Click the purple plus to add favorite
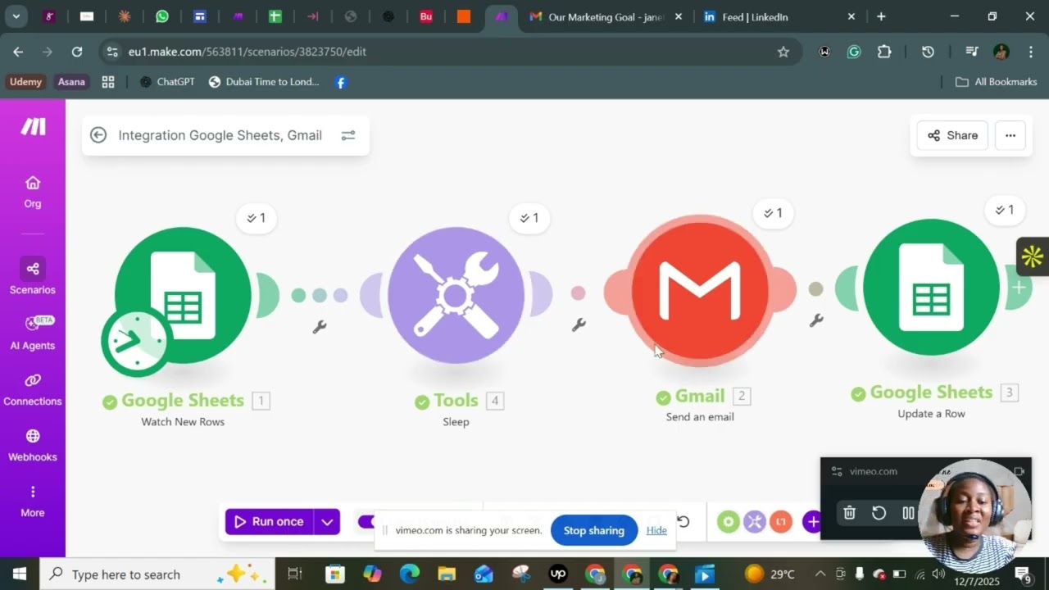 pyautogui.click(x=812, y=521)
